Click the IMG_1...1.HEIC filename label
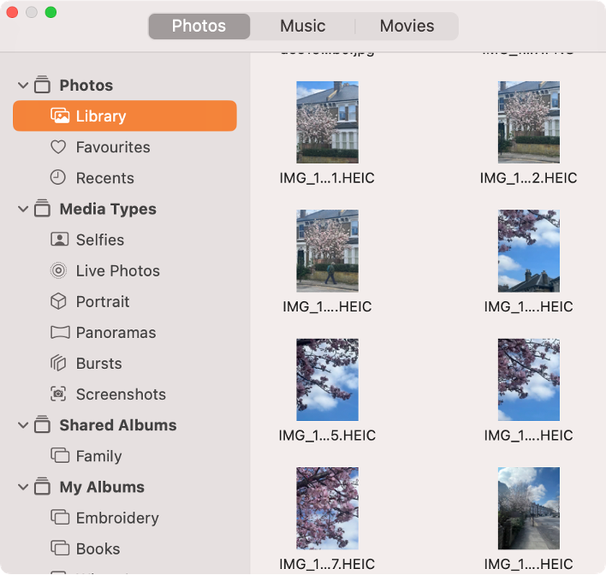This screenshot has height=575, width=606. [327, 178]
